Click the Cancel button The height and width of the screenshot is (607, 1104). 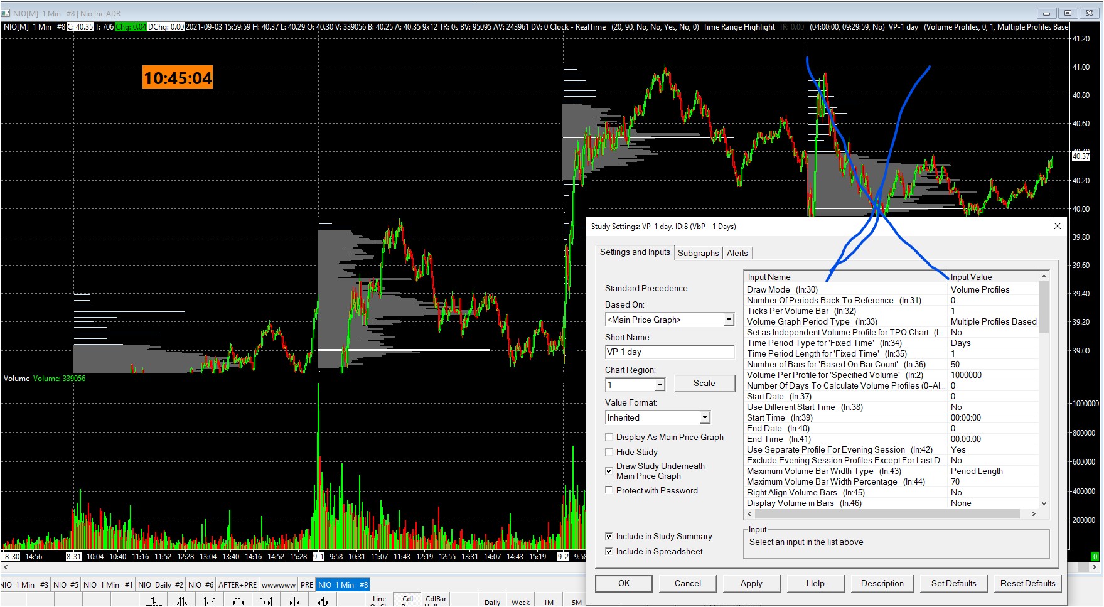coord(688,583)
